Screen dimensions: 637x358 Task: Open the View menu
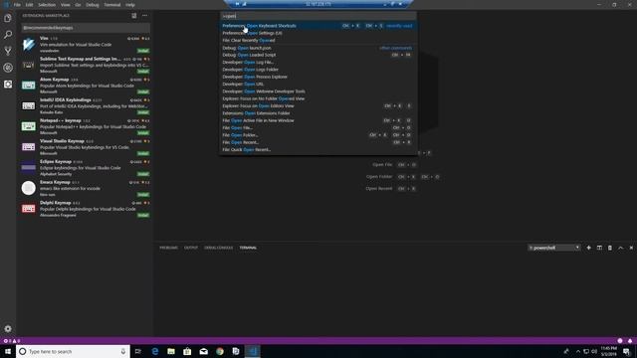click(66, 5)
